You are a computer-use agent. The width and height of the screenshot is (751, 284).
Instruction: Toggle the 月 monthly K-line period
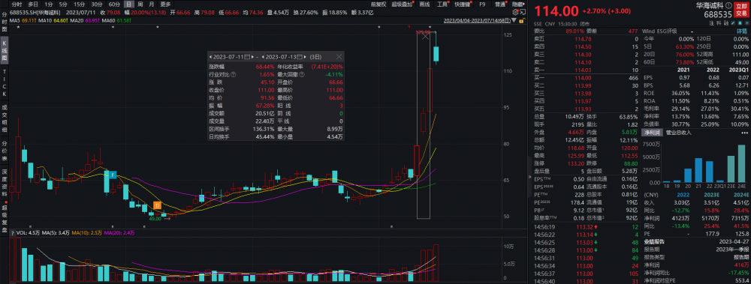[x=151, y=4]
